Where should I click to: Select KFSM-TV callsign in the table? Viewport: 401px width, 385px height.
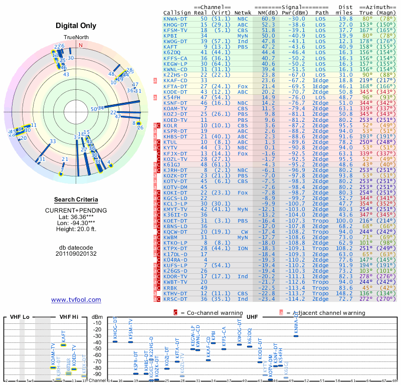pyautogui.click(x=175, y=30)
